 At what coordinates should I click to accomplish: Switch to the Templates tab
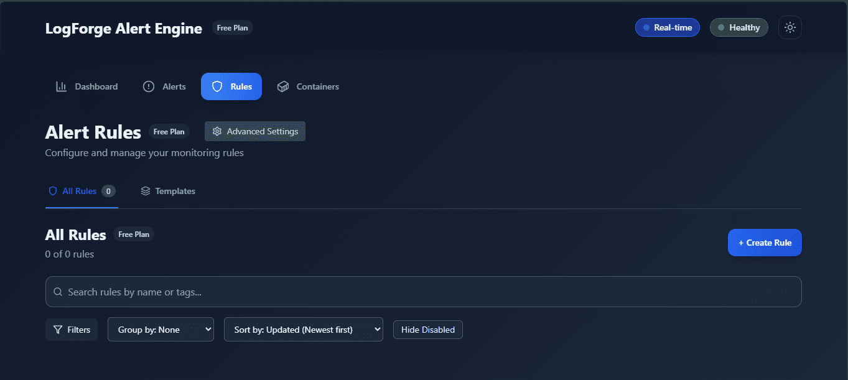(168, 191)
